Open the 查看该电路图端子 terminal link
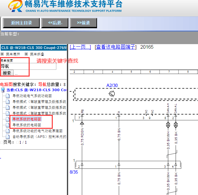Screen dimensions: 198x195 tap(116, 47)
